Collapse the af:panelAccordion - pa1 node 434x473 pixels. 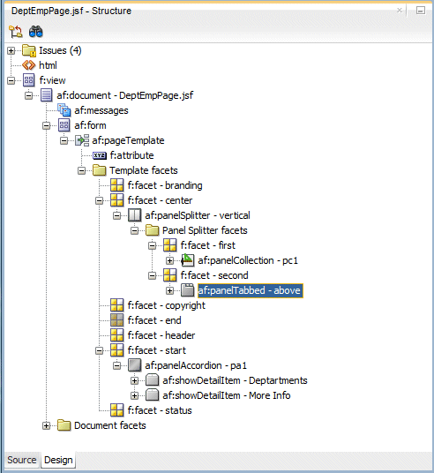(x=116, y=365)
